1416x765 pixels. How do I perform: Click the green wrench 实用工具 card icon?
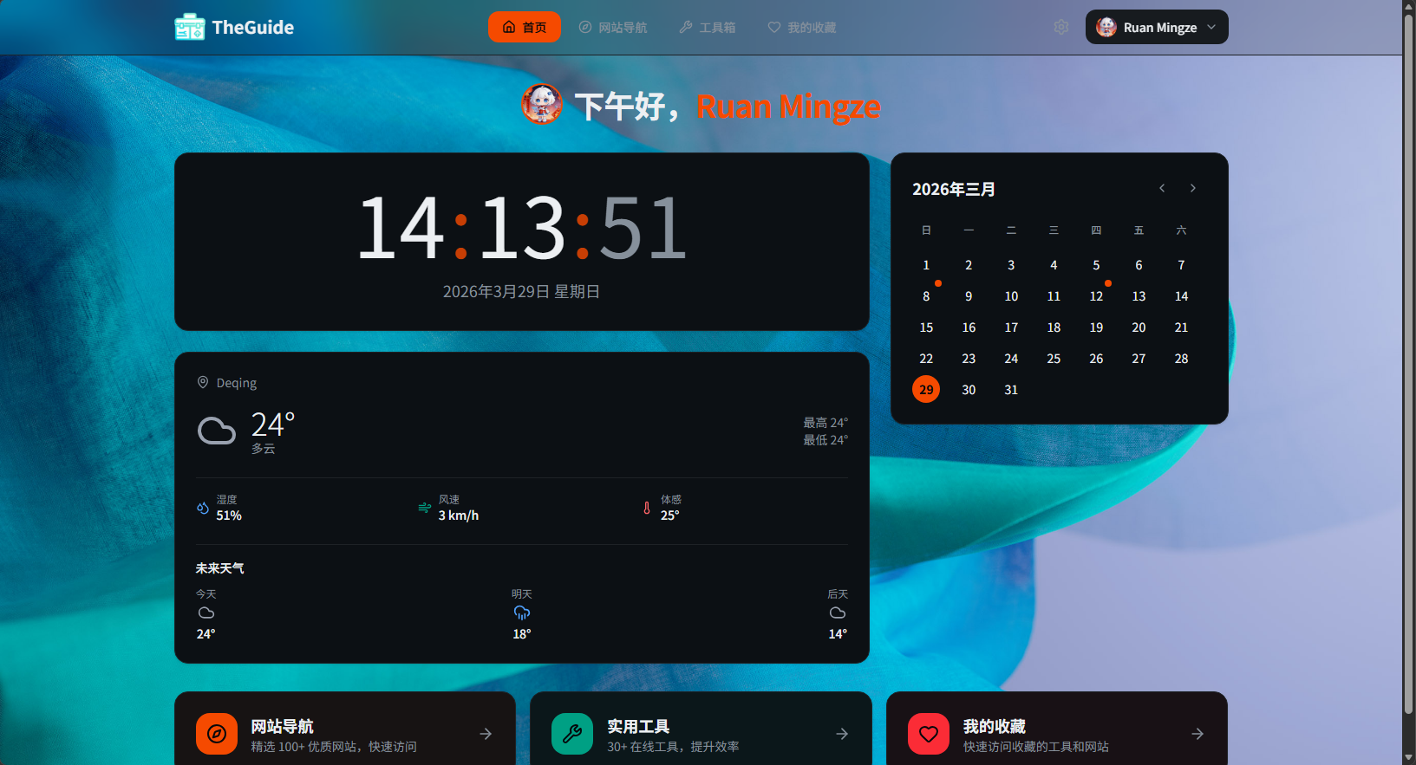[572, 734]
